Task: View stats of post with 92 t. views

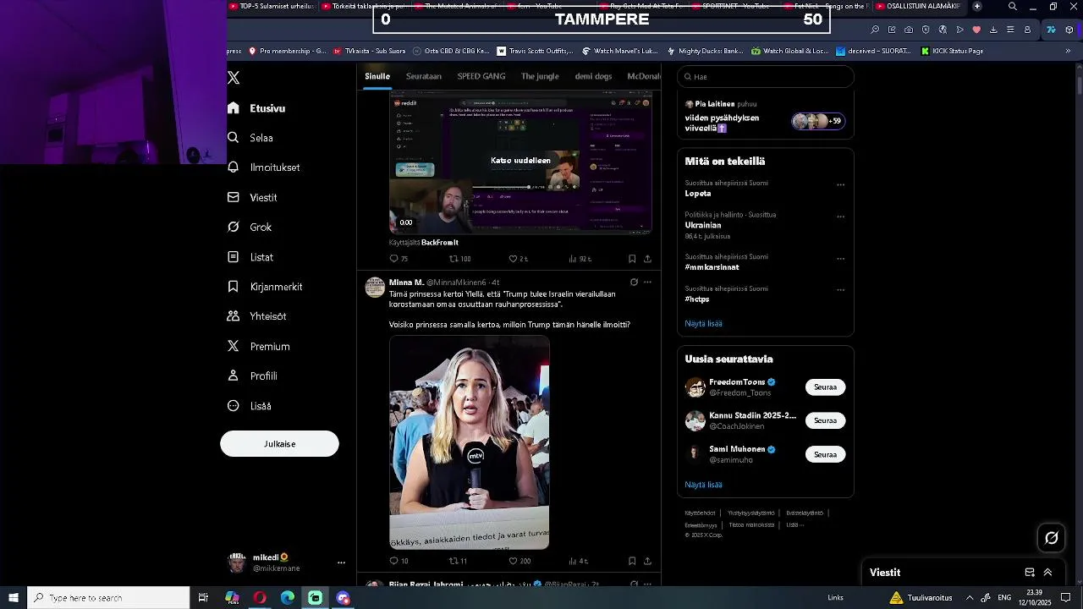Action: tap(580, 259)
